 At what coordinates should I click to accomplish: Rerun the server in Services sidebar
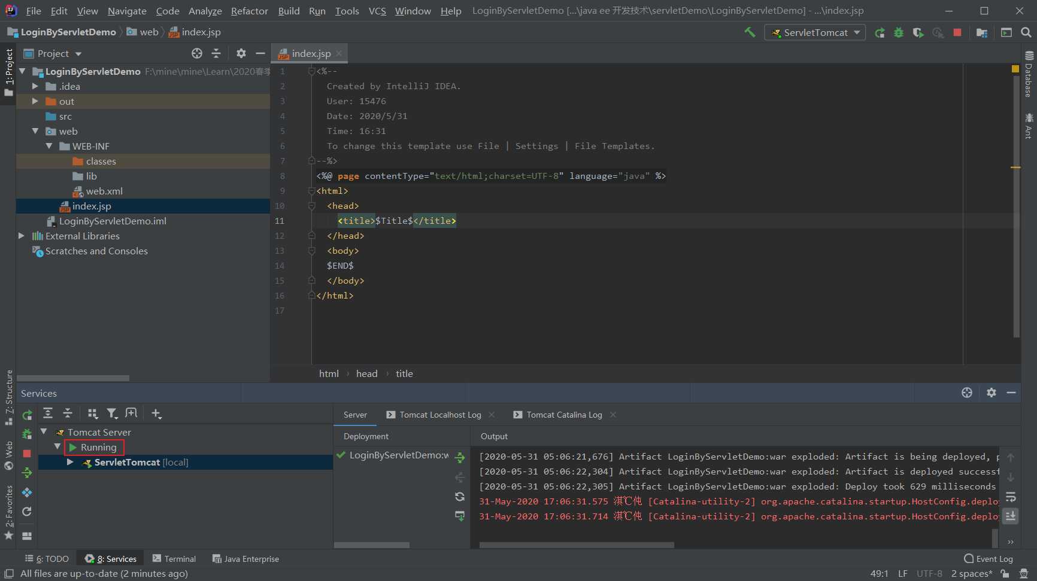click(27, 415)
